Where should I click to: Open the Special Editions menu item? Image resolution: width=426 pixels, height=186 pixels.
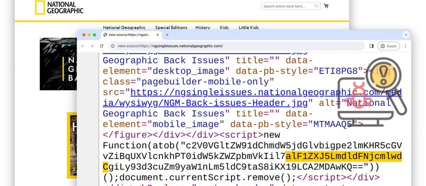tap(171, 27)
